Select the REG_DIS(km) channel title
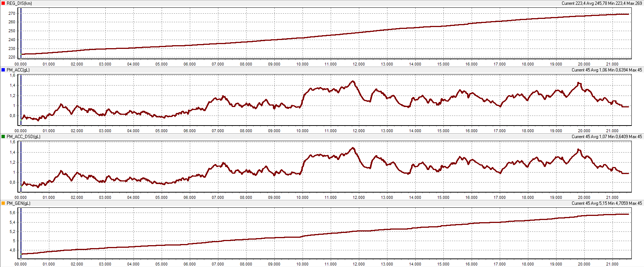The height and width of the screenshot is (267, 644). pyautogui.click(x=19, y=3)
